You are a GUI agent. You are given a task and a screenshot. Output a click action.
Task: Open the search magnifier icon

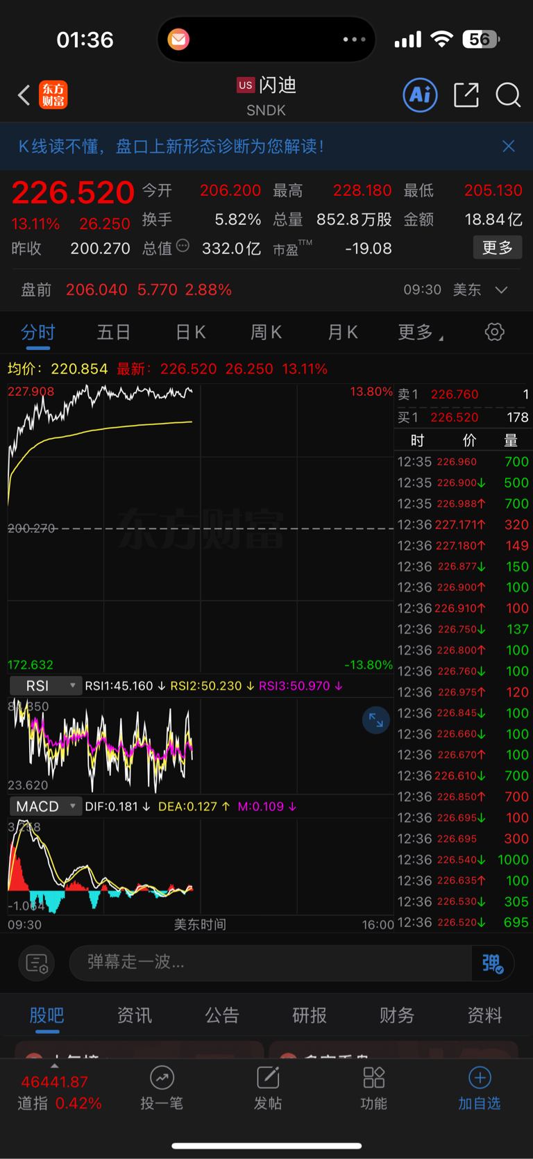[x=508, y=94]
